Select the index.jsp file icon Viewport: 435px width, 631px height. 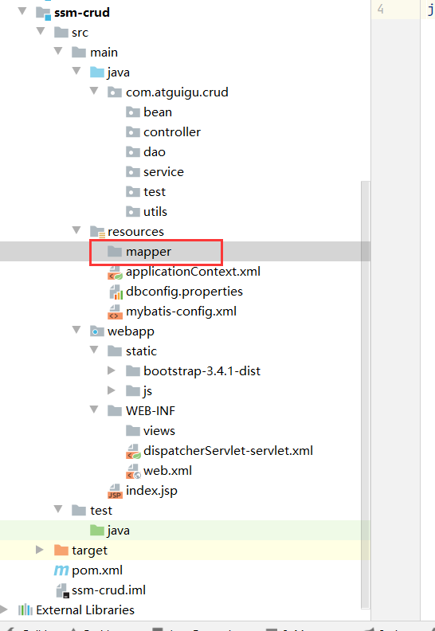point(115,491)
